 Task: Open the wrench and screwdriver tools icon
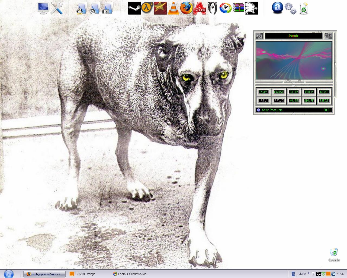click(x=57, y=8)
